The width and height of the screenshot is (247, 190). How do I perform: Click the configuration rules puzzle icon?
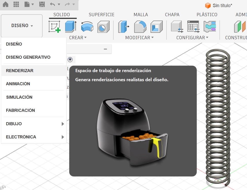point(210,27)
